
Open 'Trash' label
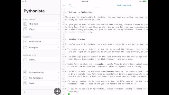[32, 83]
